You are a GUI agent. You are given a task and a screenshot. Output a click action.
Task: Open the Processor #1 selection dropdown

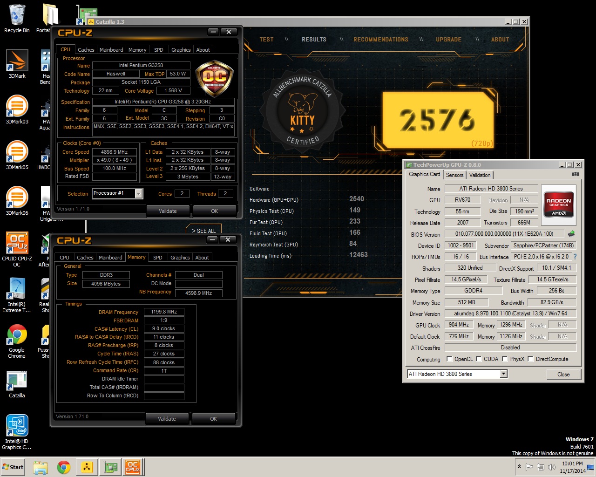[139, 193]
